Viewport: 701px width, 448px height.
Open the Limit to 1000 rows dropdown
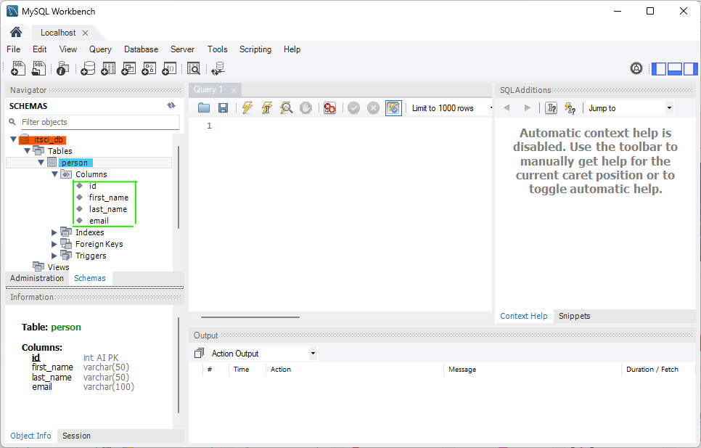pyautogui.click(x=449, y=108)
